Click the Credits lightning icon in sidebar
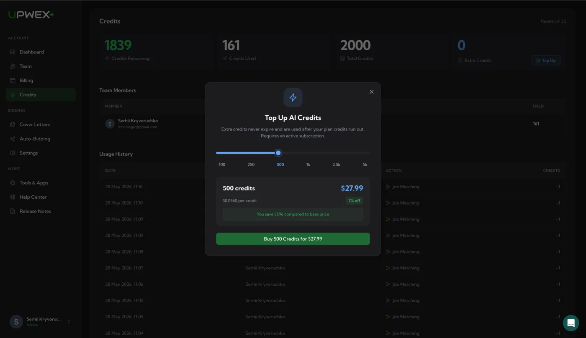This screenshot has width=586, height=338. (x=13, y=95)
